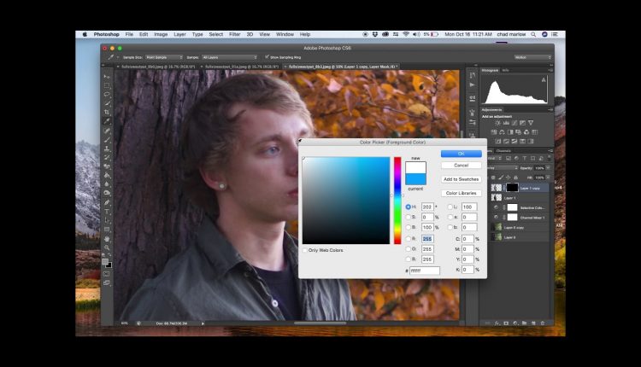Screen dimensions: 641x367
Task: Select the R red radio button
Action: tap(408, 239)
